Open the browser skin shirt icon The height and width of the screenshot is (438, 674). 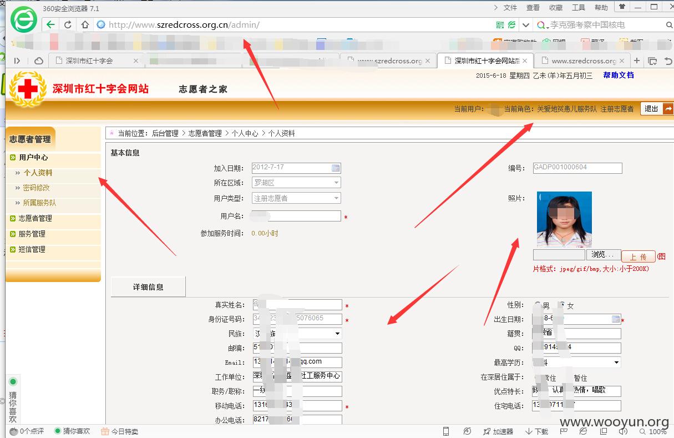click(x=622, y=7)
